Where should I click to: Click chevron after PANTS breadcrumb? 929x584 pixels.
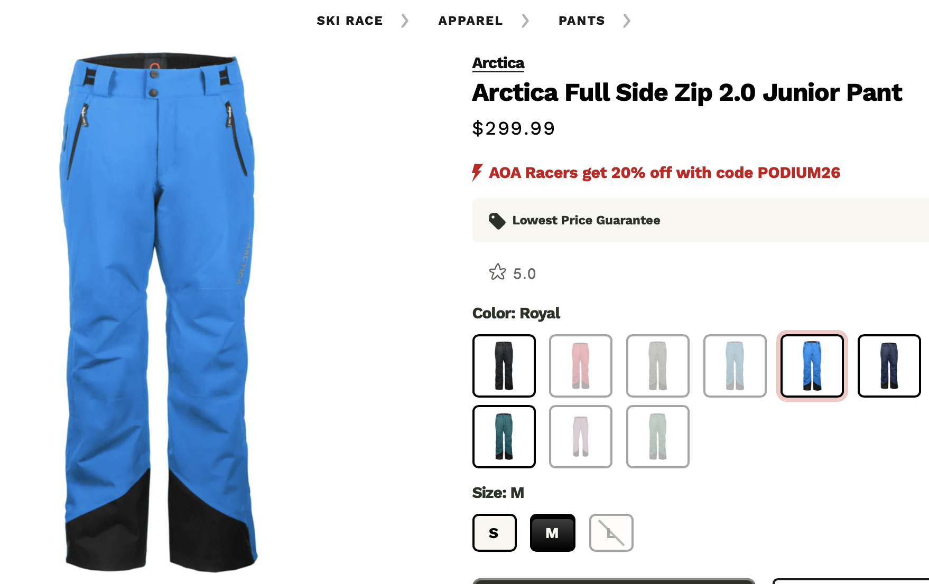(627, 21)
